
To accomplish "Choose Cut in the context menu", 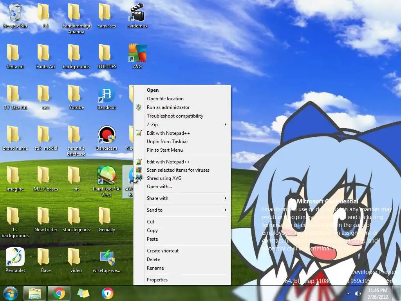I will [182, 222].
